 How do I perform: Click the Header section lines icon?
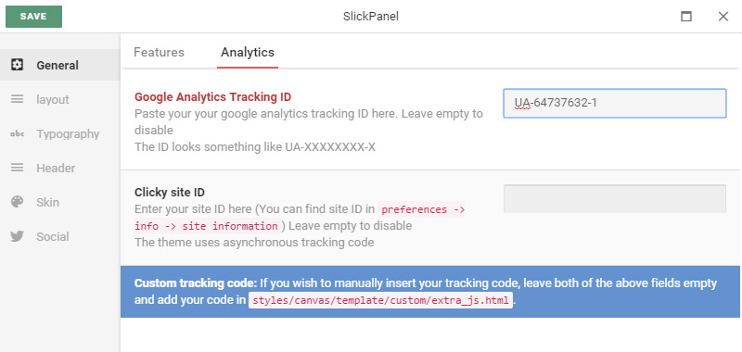17,168
